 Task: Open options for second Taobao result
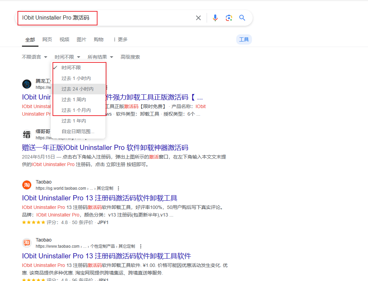click(x=141, y=246)
